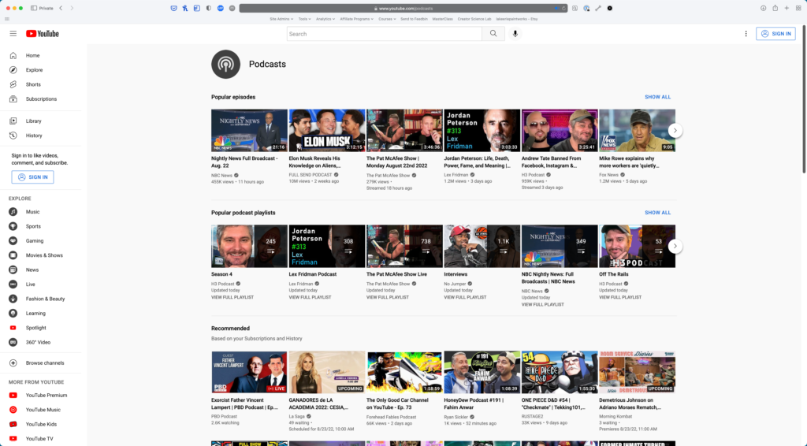
Task: Go to Shorts in sidebar
Action: click(x=33, y=84)
